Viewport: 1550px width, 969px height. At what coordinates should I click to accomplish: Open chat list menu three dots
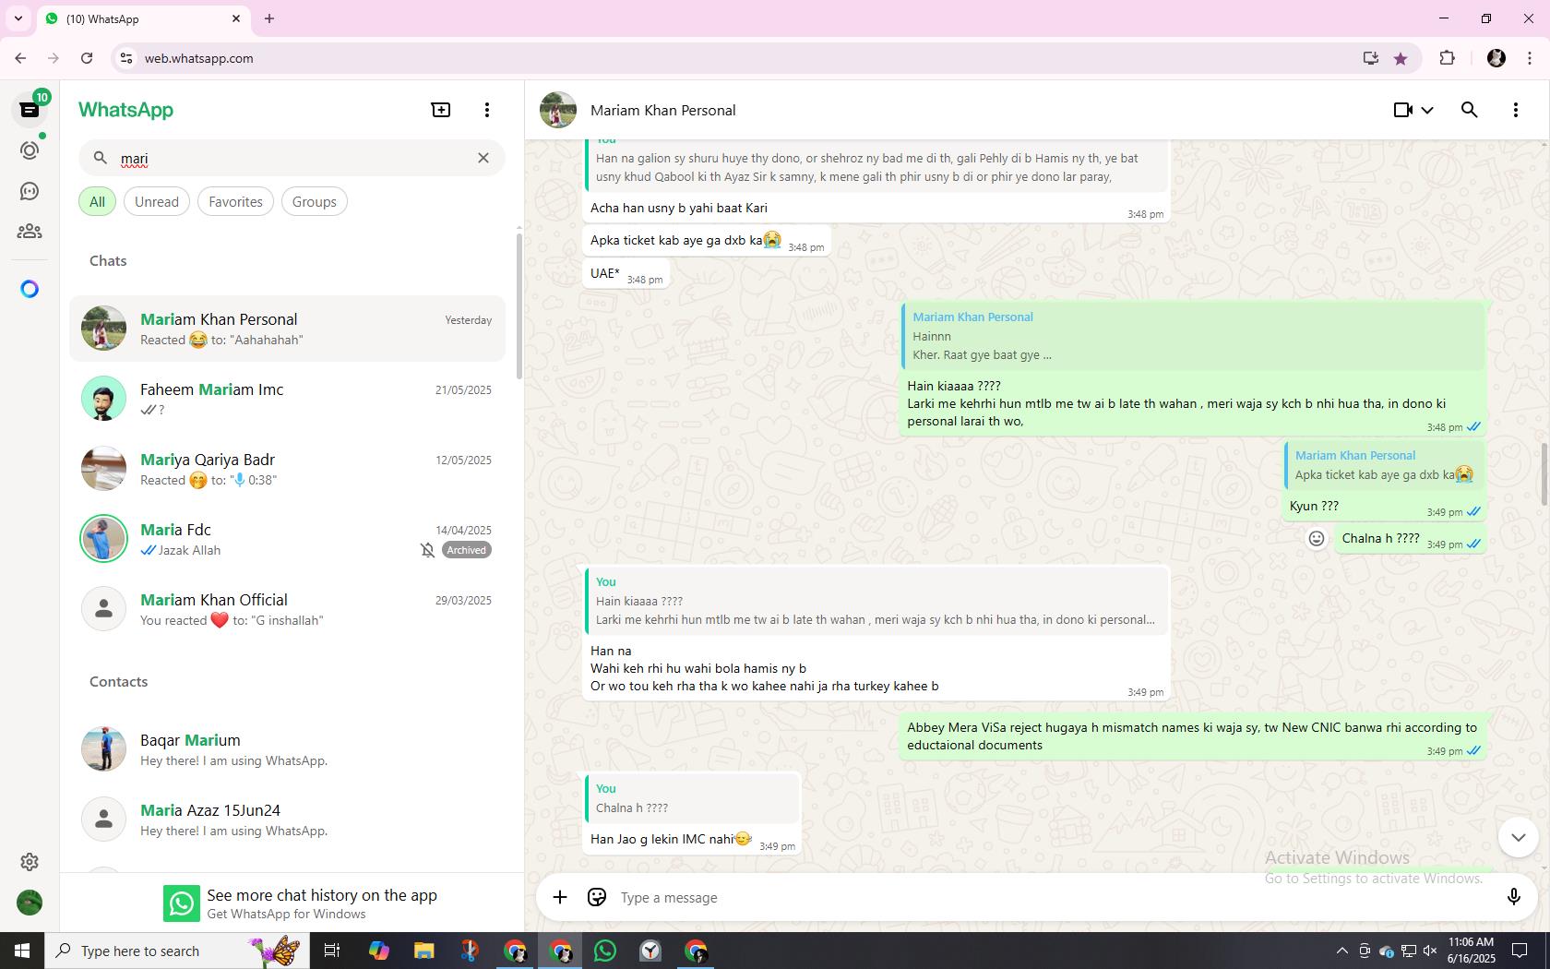pyautogui.click(x=487, y=110)
